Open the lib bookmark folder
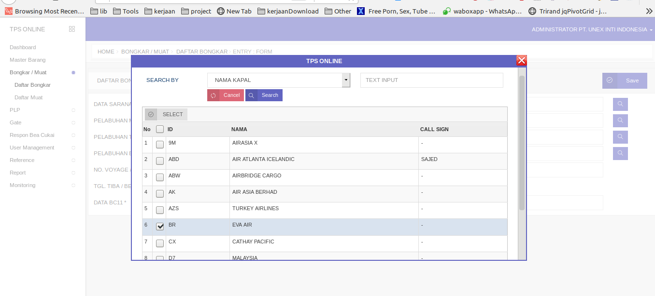 tap(99, 11)
